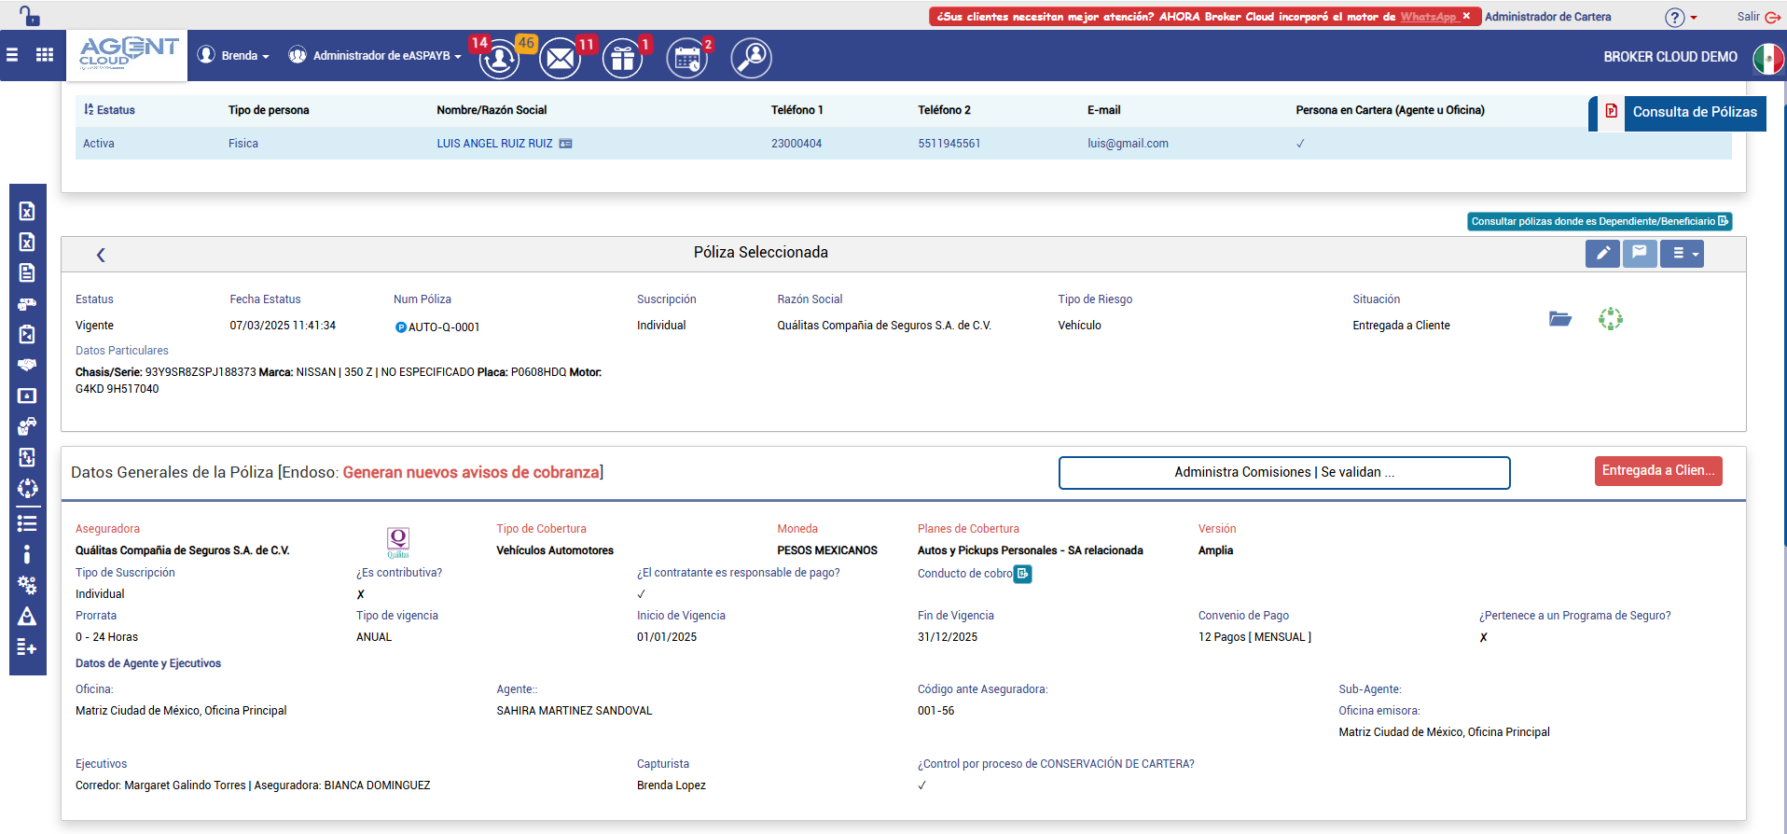1787x834 pixels.
Task: Click the policy number AUTO-Q-0001
Action: point(444,327)
